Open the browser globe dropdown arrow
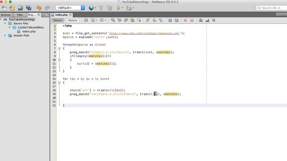This screenshot has height=161, width=287. coord(96,8)
